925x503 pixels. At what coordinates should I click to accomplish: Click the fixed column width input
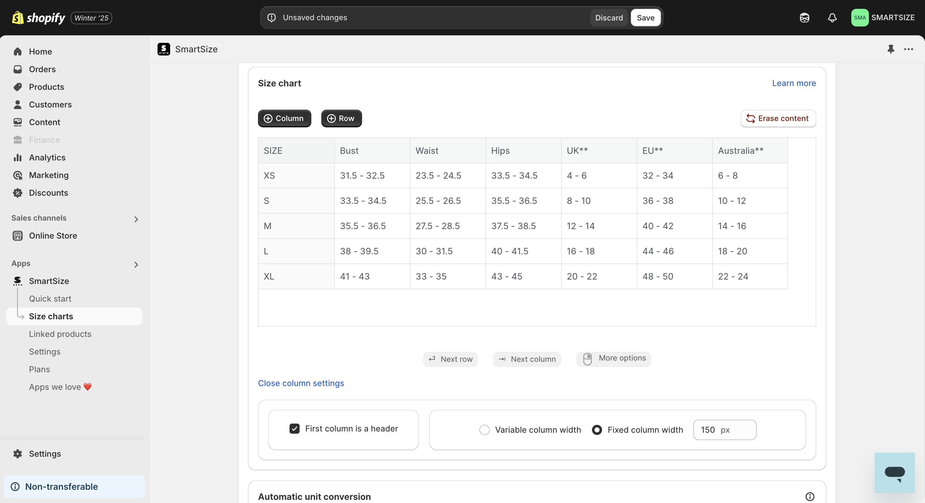725,430
